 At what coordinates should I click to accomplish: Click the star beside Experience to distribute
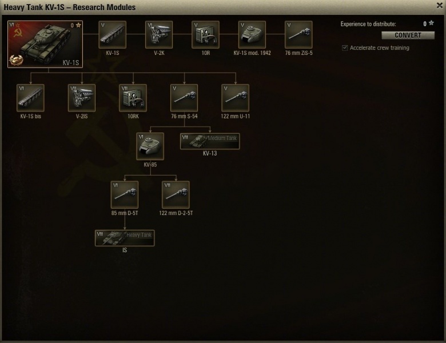click(431, 23)
